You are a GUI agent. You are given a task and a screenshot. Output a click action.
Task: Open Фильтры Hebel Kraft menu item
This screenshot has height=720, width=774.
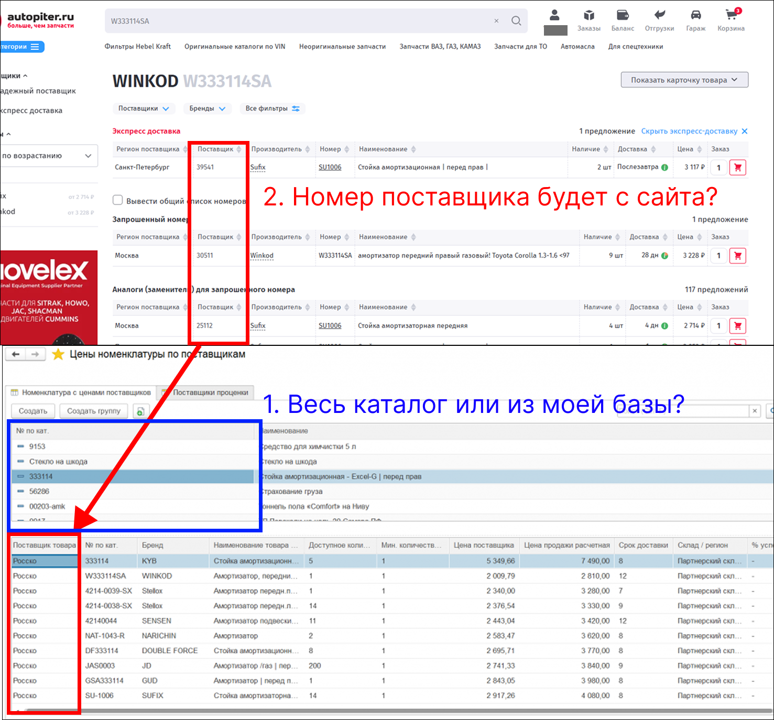tap(138, 47)
